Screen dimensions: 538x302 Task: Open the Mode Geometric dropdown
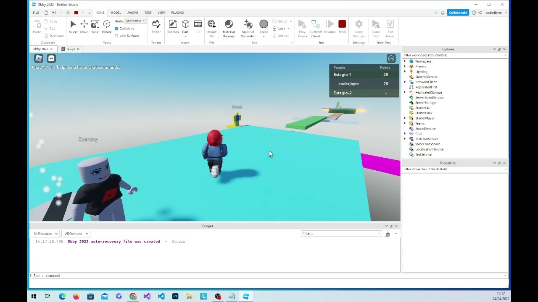(x=135, y=21)
